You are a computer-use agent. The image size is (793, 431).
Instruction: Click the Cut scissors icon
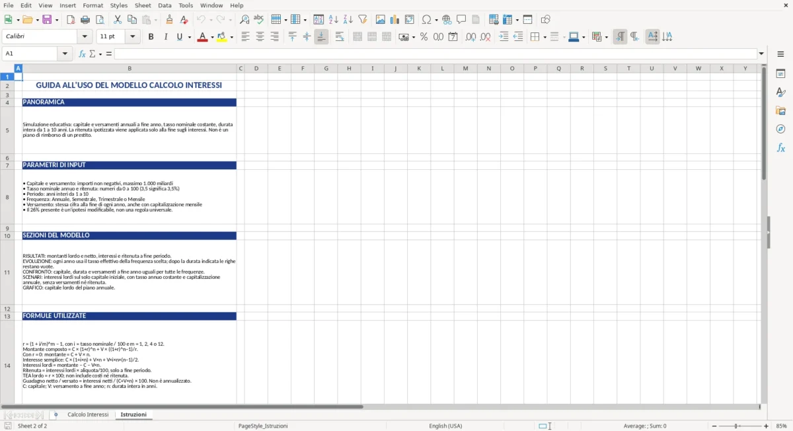click(117, 20)
